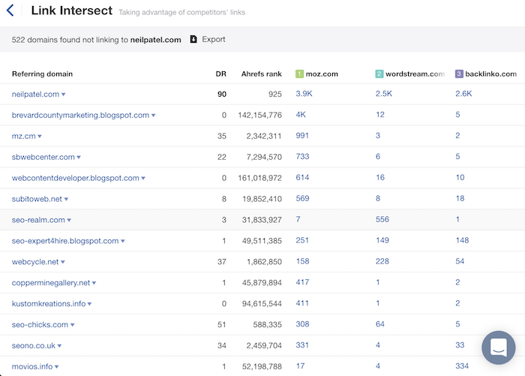This screenshot has width=525, height=376.
Task: Sort by the Ahrefs rank column header
Action: [x=261, y=74]
